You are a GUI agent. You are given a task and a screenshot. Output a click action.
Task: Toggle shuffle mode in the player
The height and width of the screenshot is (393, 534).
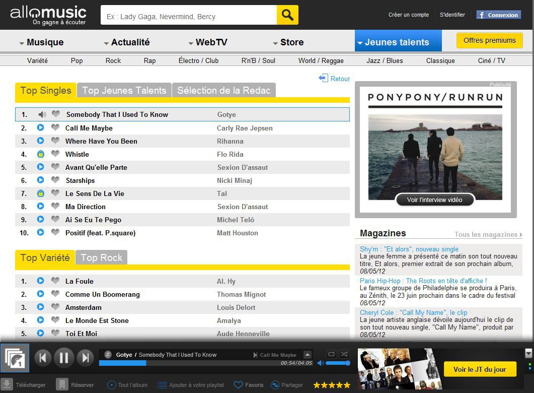click(x=344, y=354)
